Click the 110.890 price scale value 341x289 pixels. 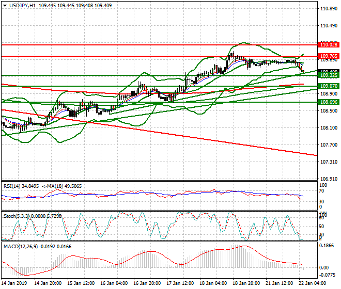pyautogui.click(x=329, y=9)
